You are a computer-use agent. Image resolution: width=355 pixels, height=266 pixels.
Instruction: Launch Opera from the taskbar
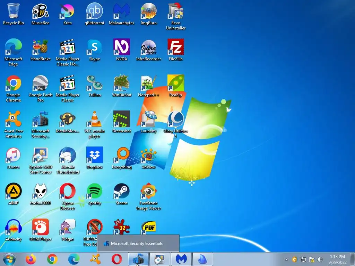click(x=117, y=259)
